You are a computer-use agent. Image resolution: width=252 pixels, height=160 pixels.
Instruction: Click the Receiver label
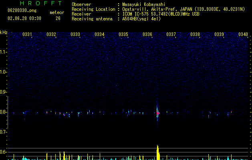click(81, 14)
